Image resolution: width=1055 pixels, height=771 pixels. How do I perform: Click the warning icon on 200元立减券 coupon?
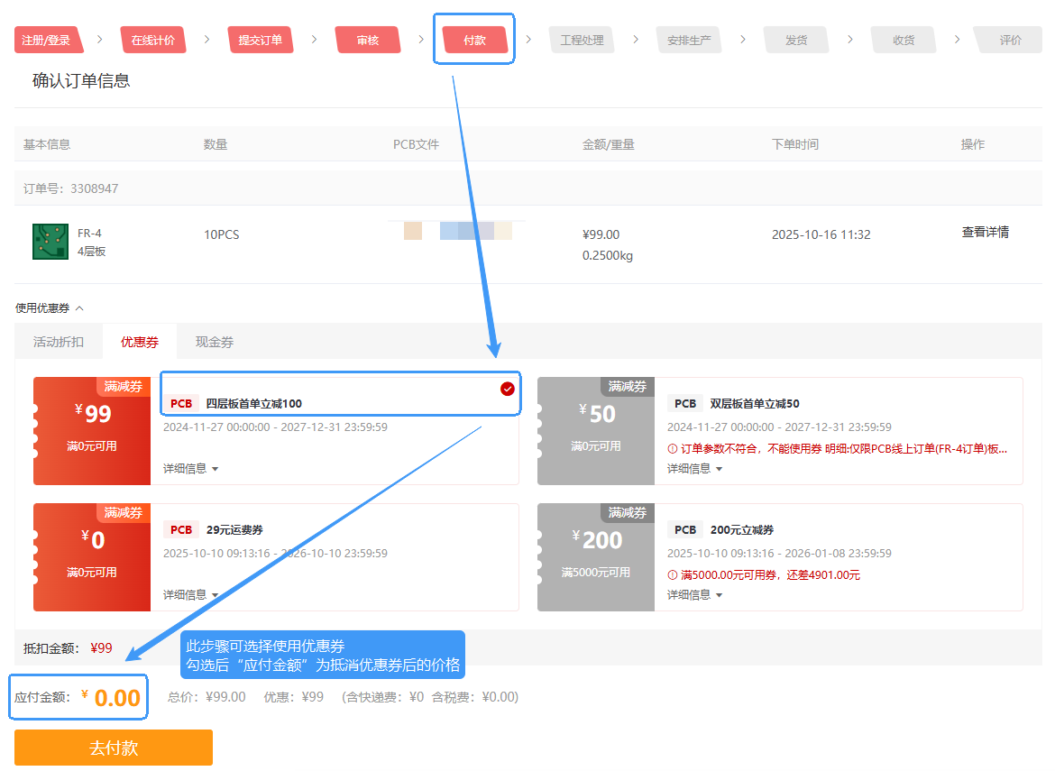[672, 575]
